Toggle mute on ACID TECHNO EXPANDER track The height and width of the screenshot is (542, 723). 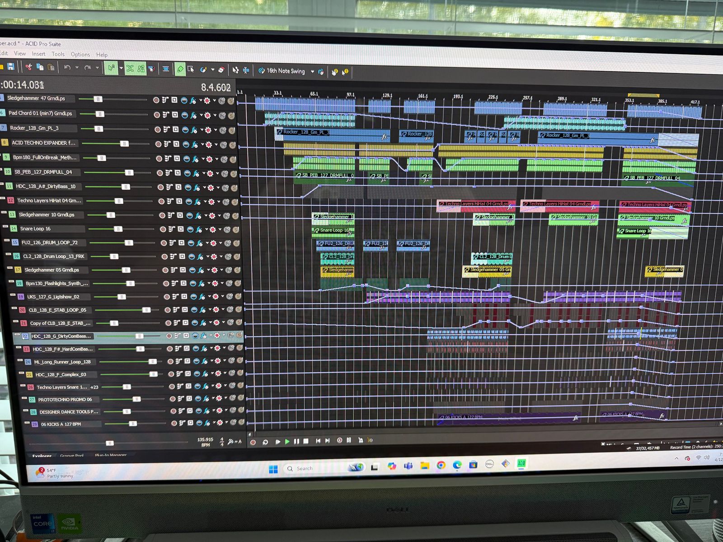[224, 145]
